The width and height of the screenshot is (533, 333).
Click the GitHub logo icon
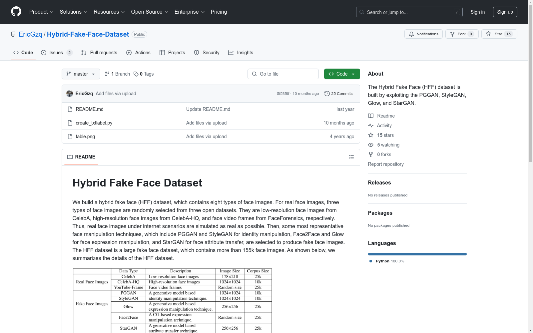(16, 12)
